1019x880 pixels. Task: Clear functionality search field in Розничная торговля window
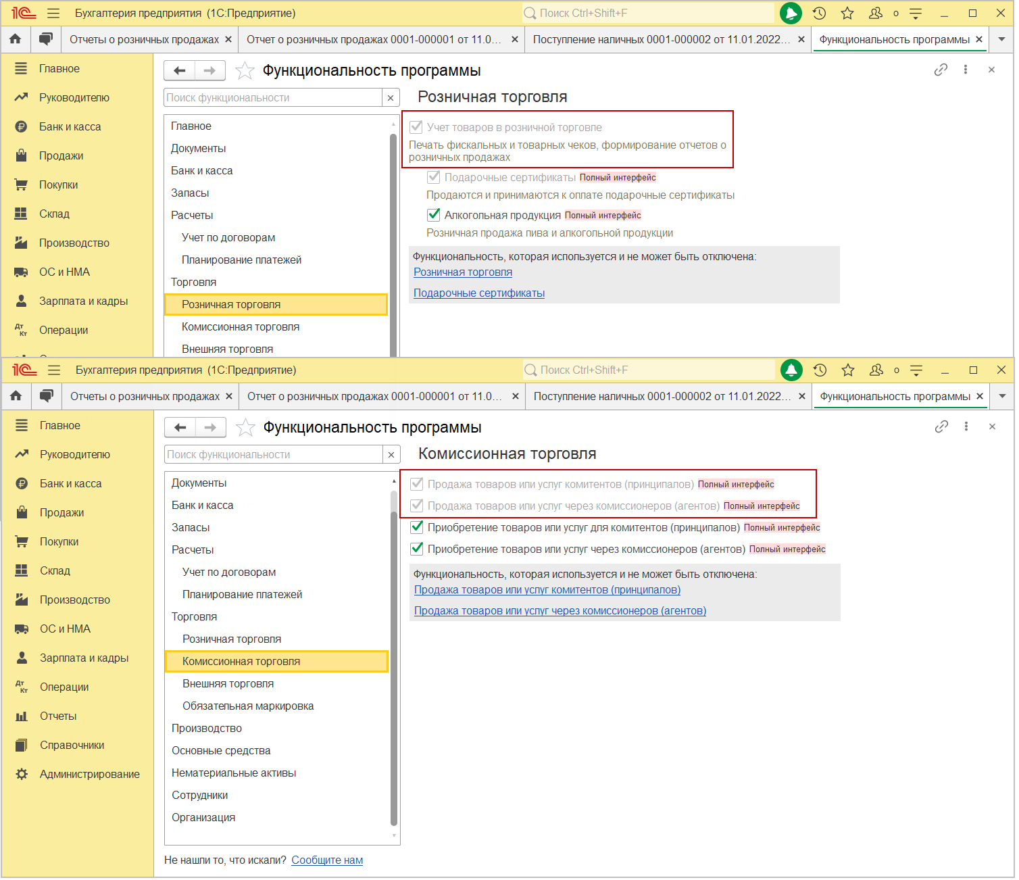click(x=391, y=97)
